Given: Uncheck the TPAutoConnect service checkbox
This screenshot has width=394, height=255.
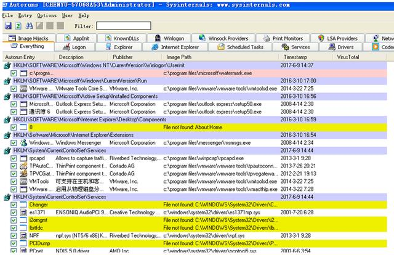Looking at the screenshot, I should coord(14,166).
